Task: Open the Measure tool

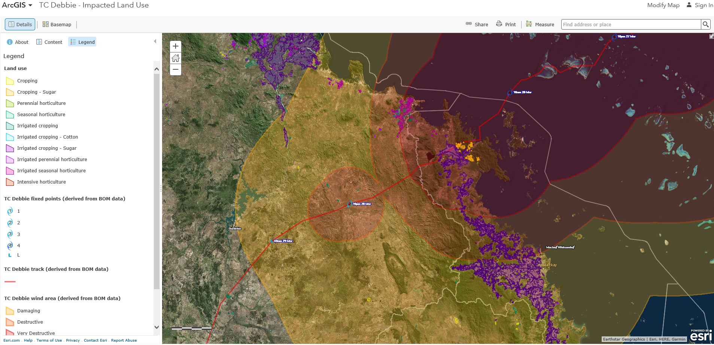Action: click(540, 24)
